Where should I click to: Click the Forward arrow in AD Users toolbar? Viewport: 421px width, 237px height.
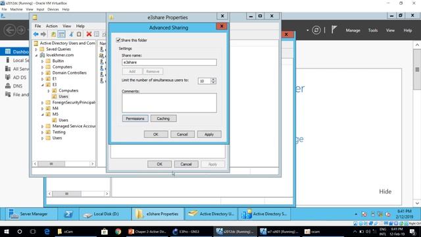43,34
